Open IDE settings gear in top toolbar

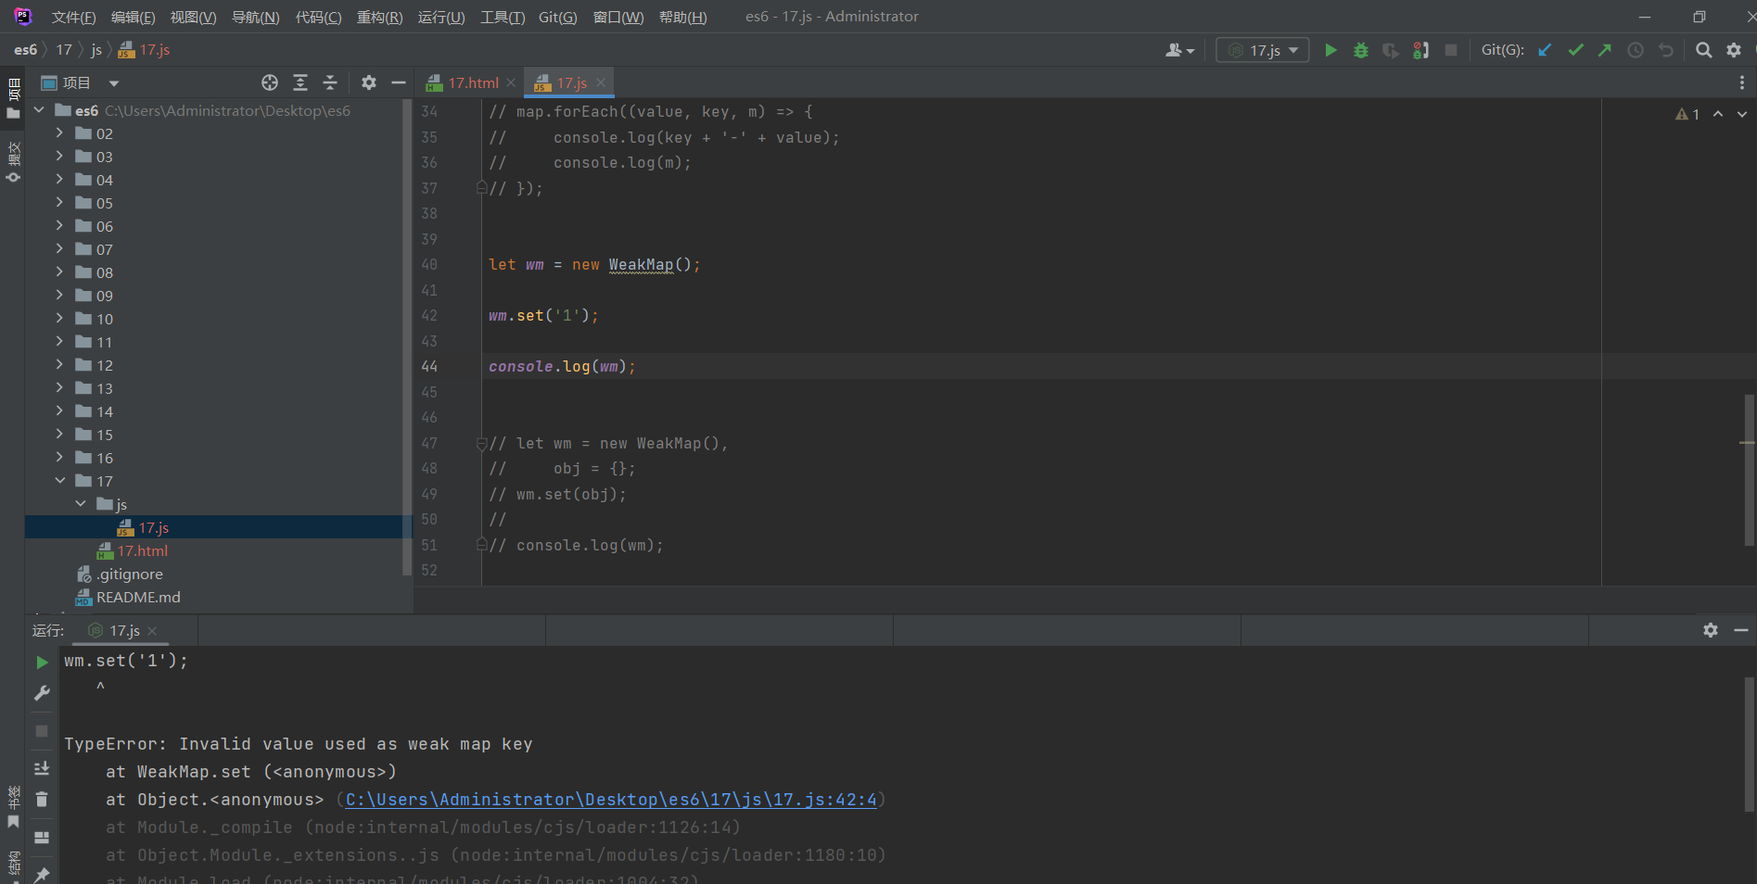coord(1734,50)
